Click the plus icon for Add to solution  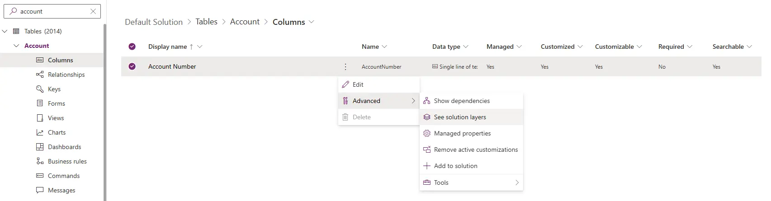426,166
